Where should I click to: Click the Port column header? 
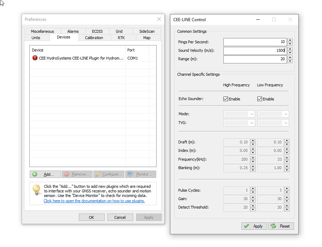[x=137, y=50]
